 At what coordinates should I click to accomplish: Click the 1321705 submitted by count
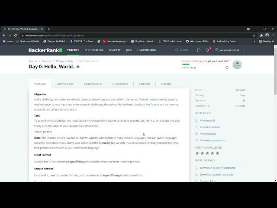(x=240, y=106)
